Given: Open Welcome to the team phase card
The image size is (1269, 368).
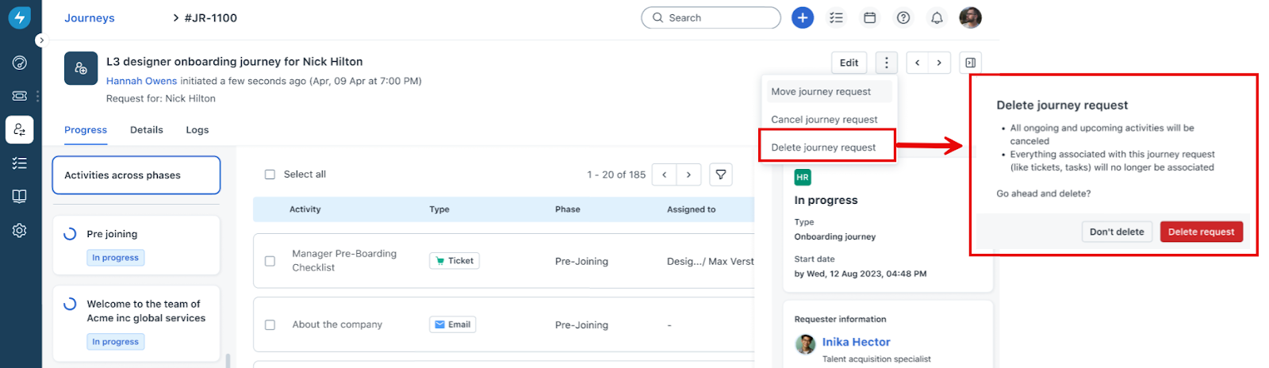Looking at the screenshot, I should coord(136,323).
